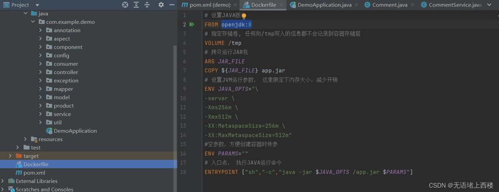Click the green run icon beside line 2
This screenshot has width=499, height=192.
192,25
